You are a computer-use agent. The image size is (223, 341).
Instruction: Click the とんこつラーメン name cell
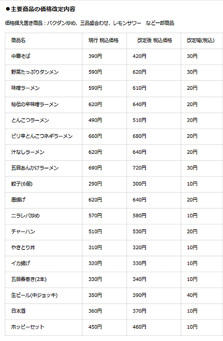[30, 120]
